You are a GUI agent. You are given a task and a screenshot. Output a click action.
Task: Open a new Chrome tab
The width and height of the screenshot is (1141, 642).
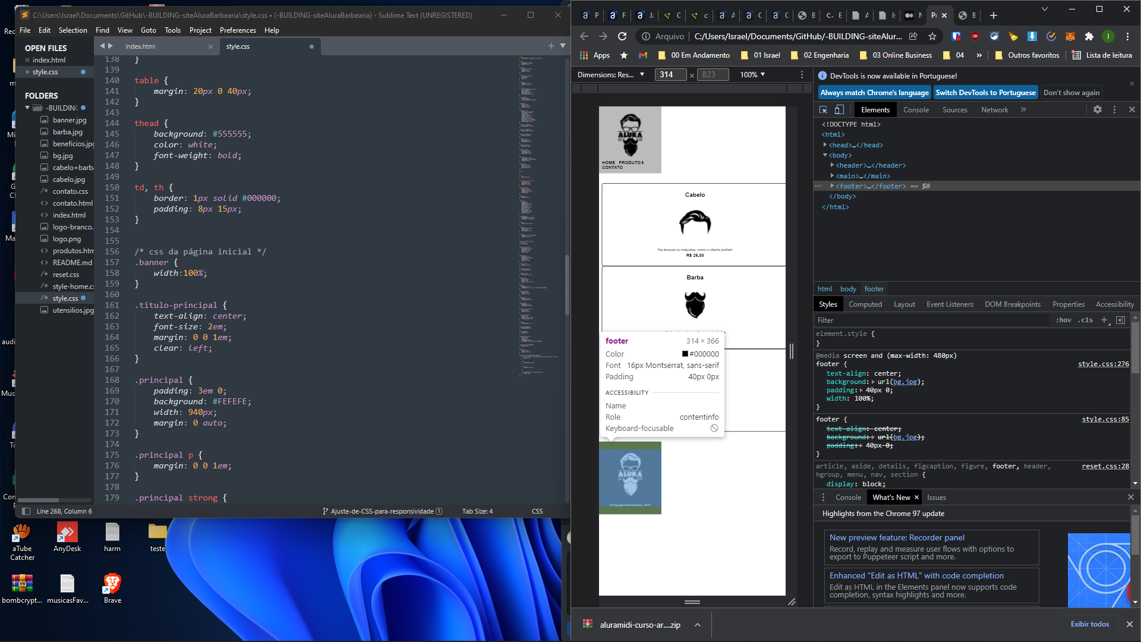click(994, 15)
